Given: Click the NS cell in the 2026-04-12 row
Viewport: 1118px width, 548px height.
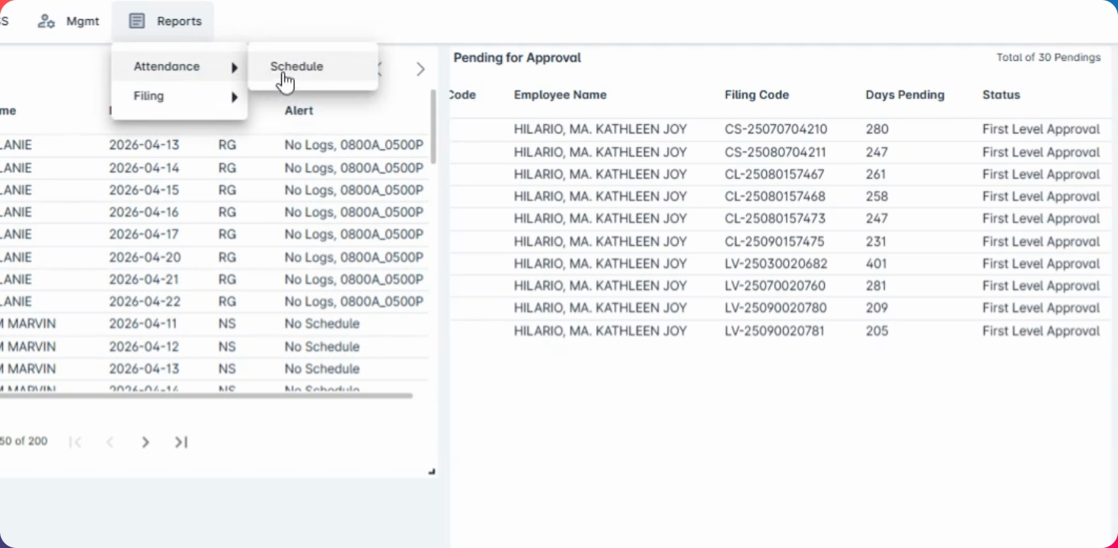Looking at the screenshot, I should (x=227, y=346).
